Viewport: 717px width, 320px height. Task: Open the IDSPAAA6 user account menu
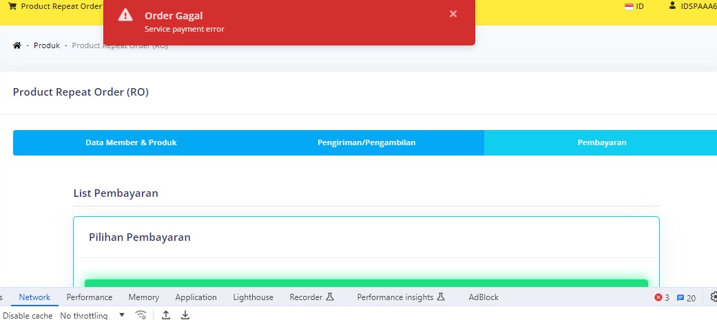[698, 6]
